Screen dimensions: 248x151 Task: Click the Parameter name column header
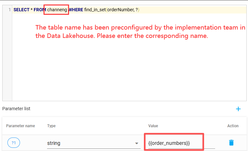pos(20,126)
